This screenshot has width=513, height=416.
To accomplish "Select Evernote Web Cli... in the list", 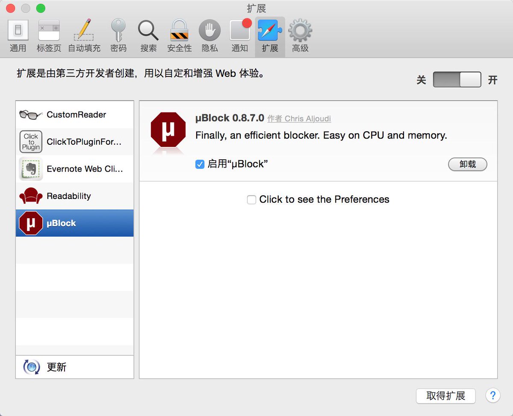I will pos(75,169).
